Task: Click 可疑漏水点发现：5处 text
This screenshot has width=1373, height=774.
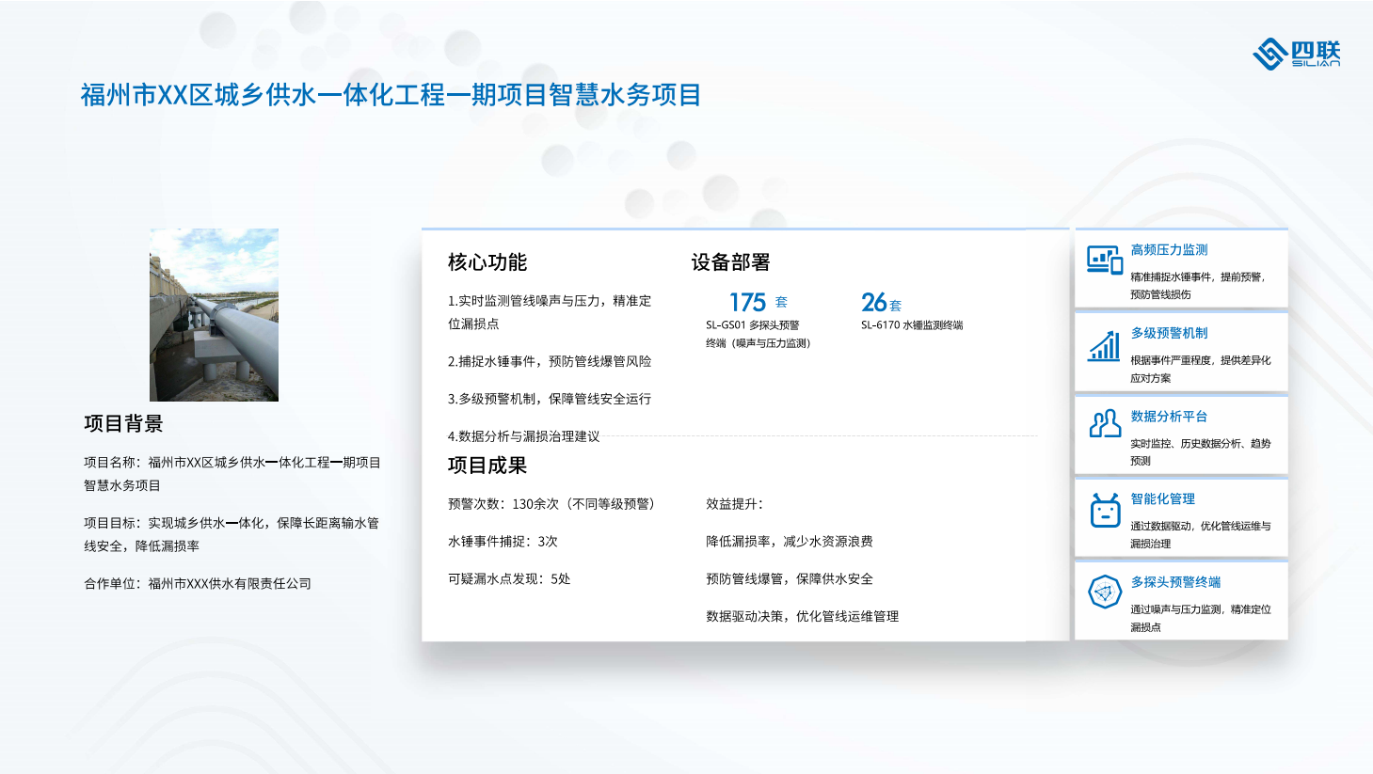Action: coord(509,579)
